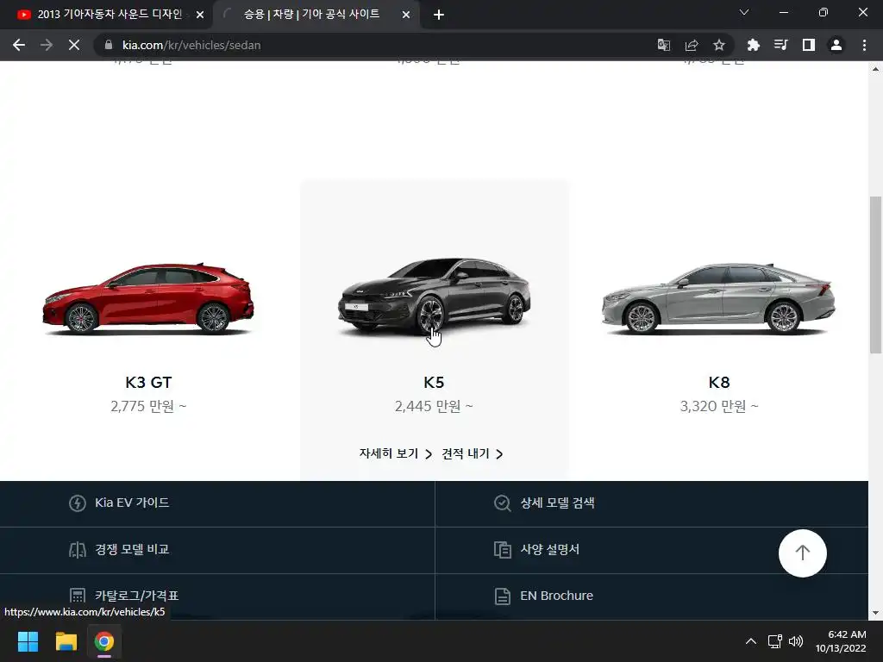Open 상세 모델 검색
The width and height of the screenshot is (883, 662).
click(557, 503)
